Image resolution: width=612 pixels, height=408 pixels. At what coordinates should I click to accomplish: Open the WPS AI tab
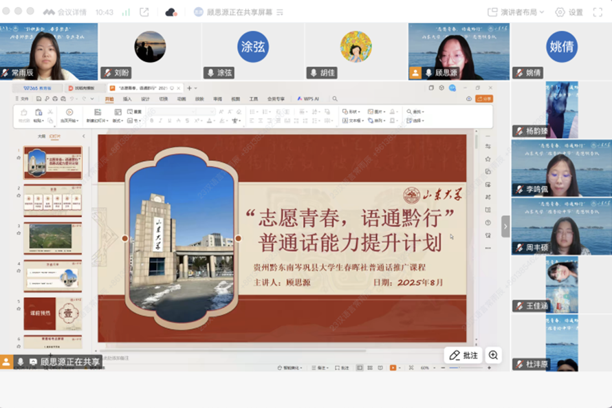click(x=308, y=99)
